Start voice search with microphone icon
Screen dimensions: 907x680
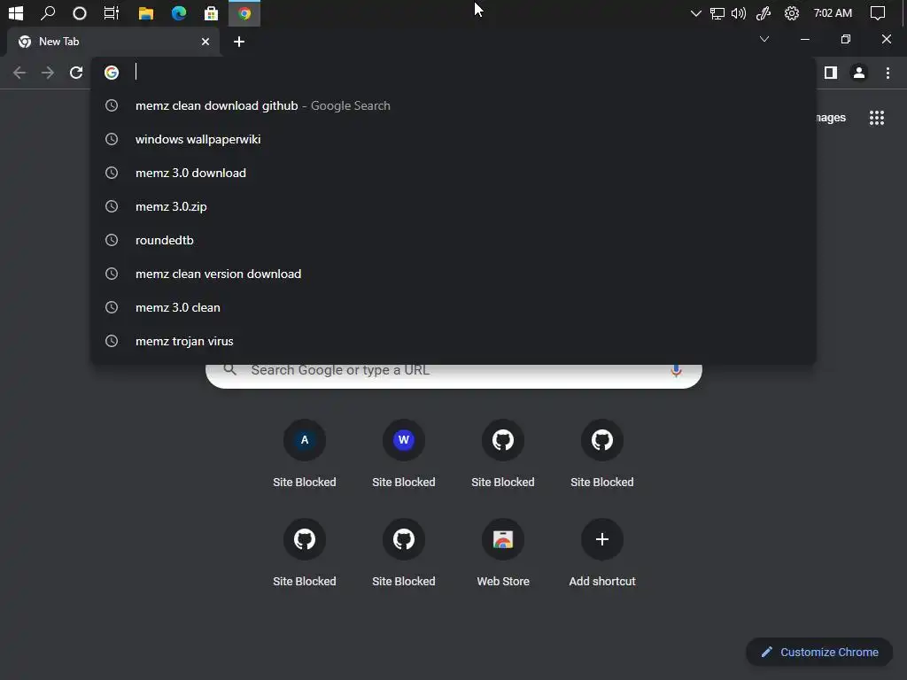point(676,371)
